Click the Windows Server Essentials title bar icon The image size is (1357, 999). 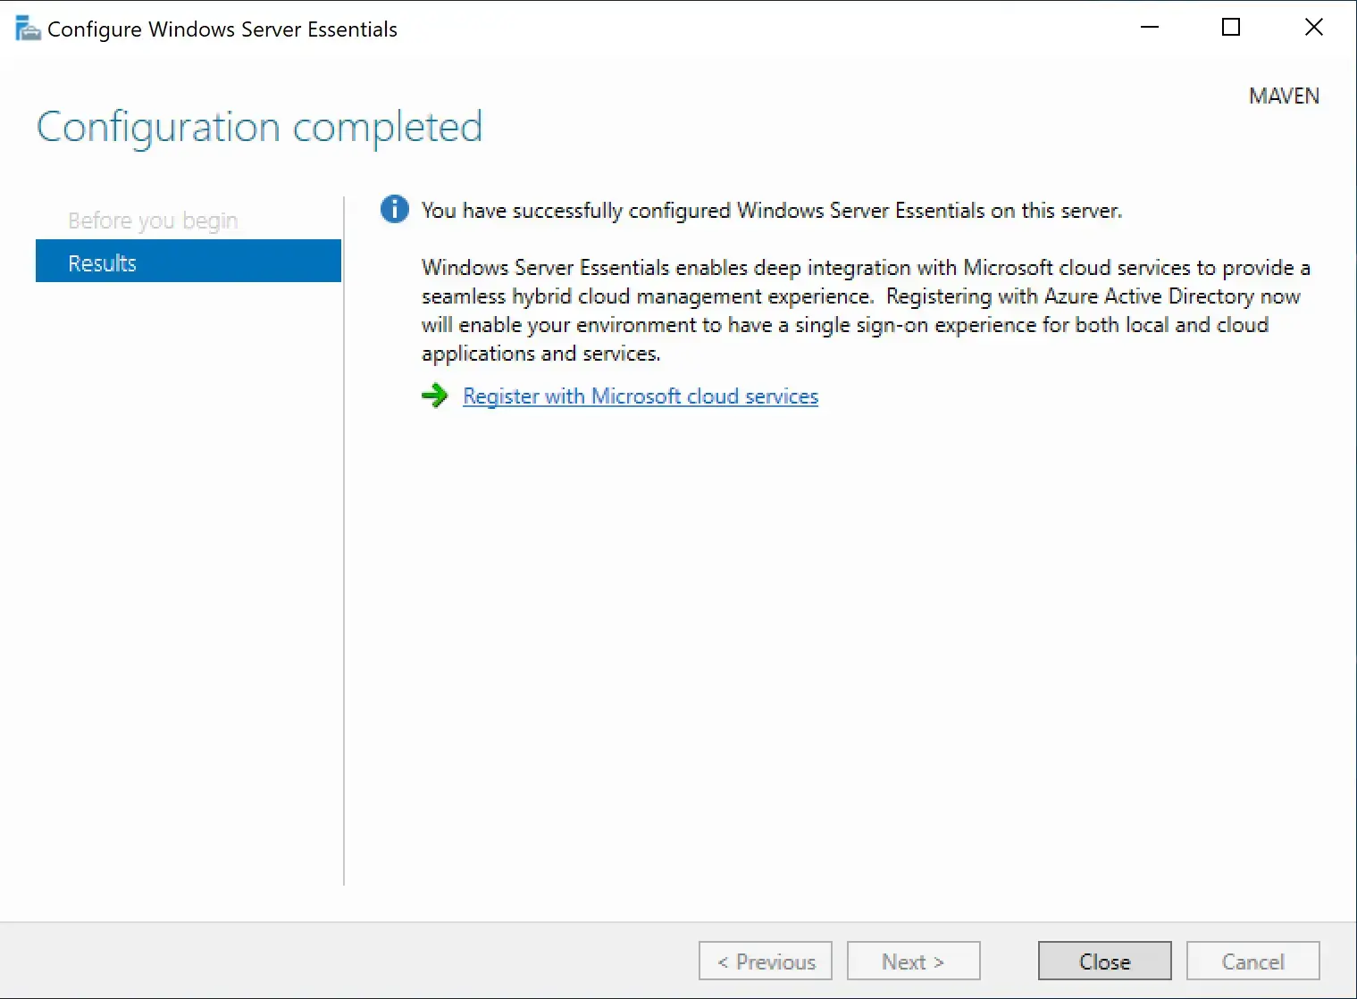tap(28, 29)
